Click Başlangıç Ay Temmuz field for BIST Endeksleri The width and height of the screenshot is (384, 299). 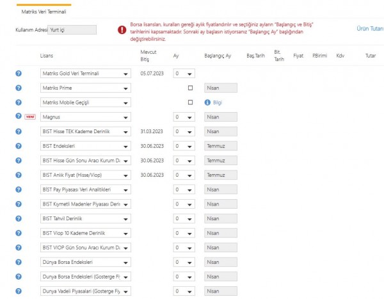pyautogui.click(x=221, y=146)
